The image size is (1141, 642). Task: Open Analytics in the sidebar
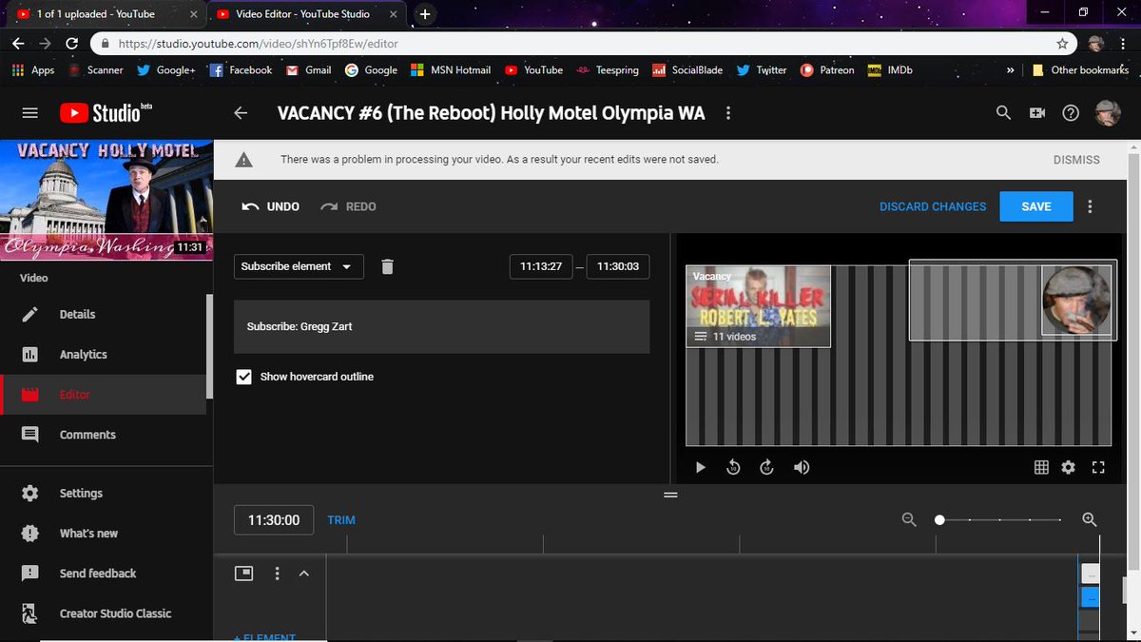tap(103, 354)
